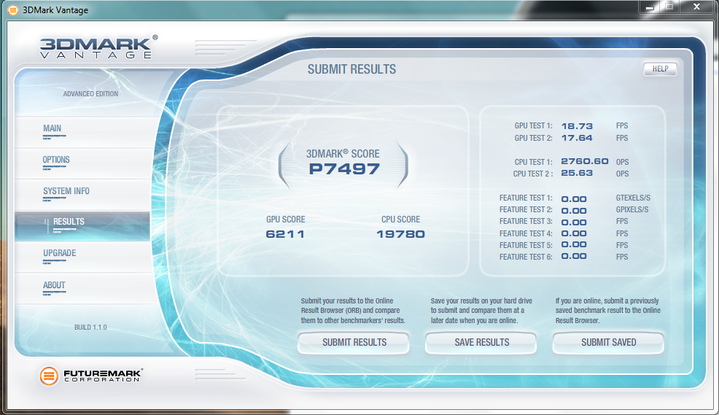This screenshot has width=719, height=415.
Task: Click the GPU Test 1 value 18.73
Action: point(577,126)
